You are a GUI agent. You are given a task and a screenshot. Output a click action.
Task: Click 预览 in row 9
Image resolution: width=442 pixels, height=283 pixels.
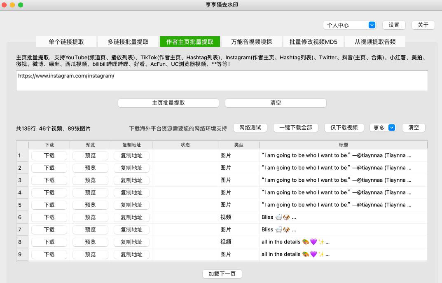click(90, 255)
